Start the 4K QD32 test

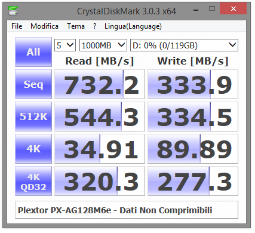(33, 181)
